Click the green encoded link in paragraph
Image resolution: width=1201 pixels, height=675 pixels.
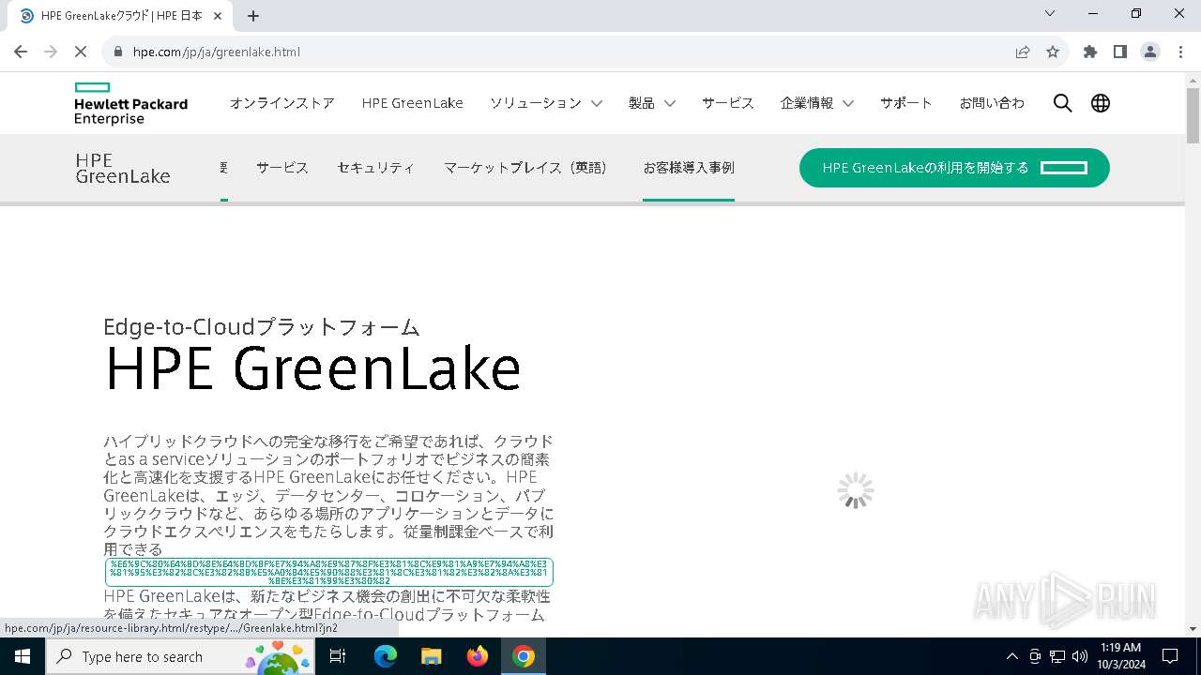pyautogui.click(x=329, y=573)
